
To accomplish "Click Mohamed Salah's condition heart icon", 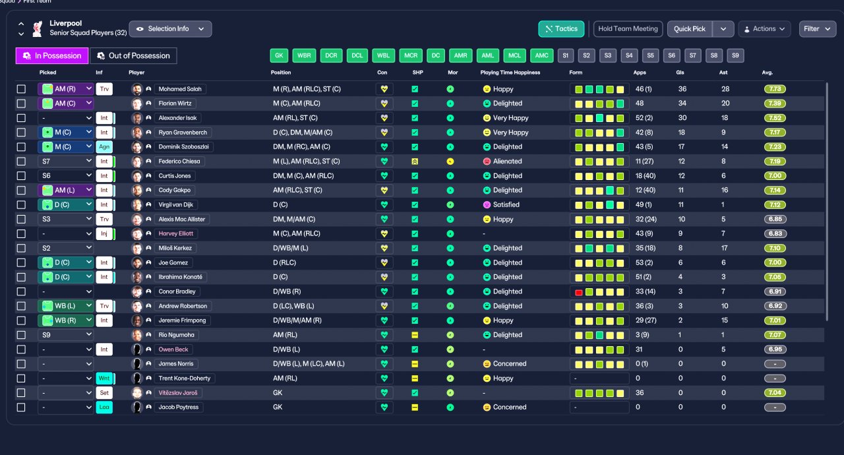I will 384,89.
